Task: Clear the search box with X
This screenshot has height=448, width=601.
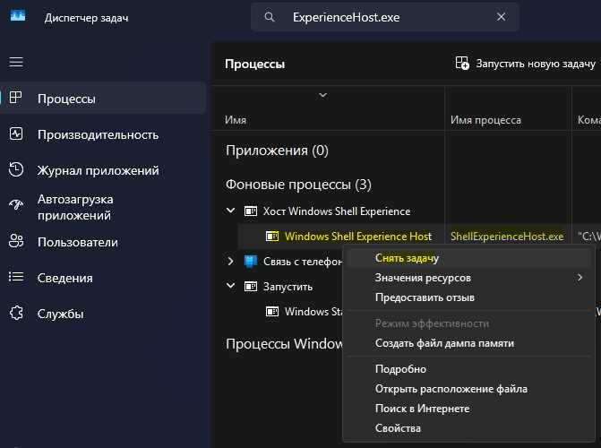Action: (x=501, y=17)
